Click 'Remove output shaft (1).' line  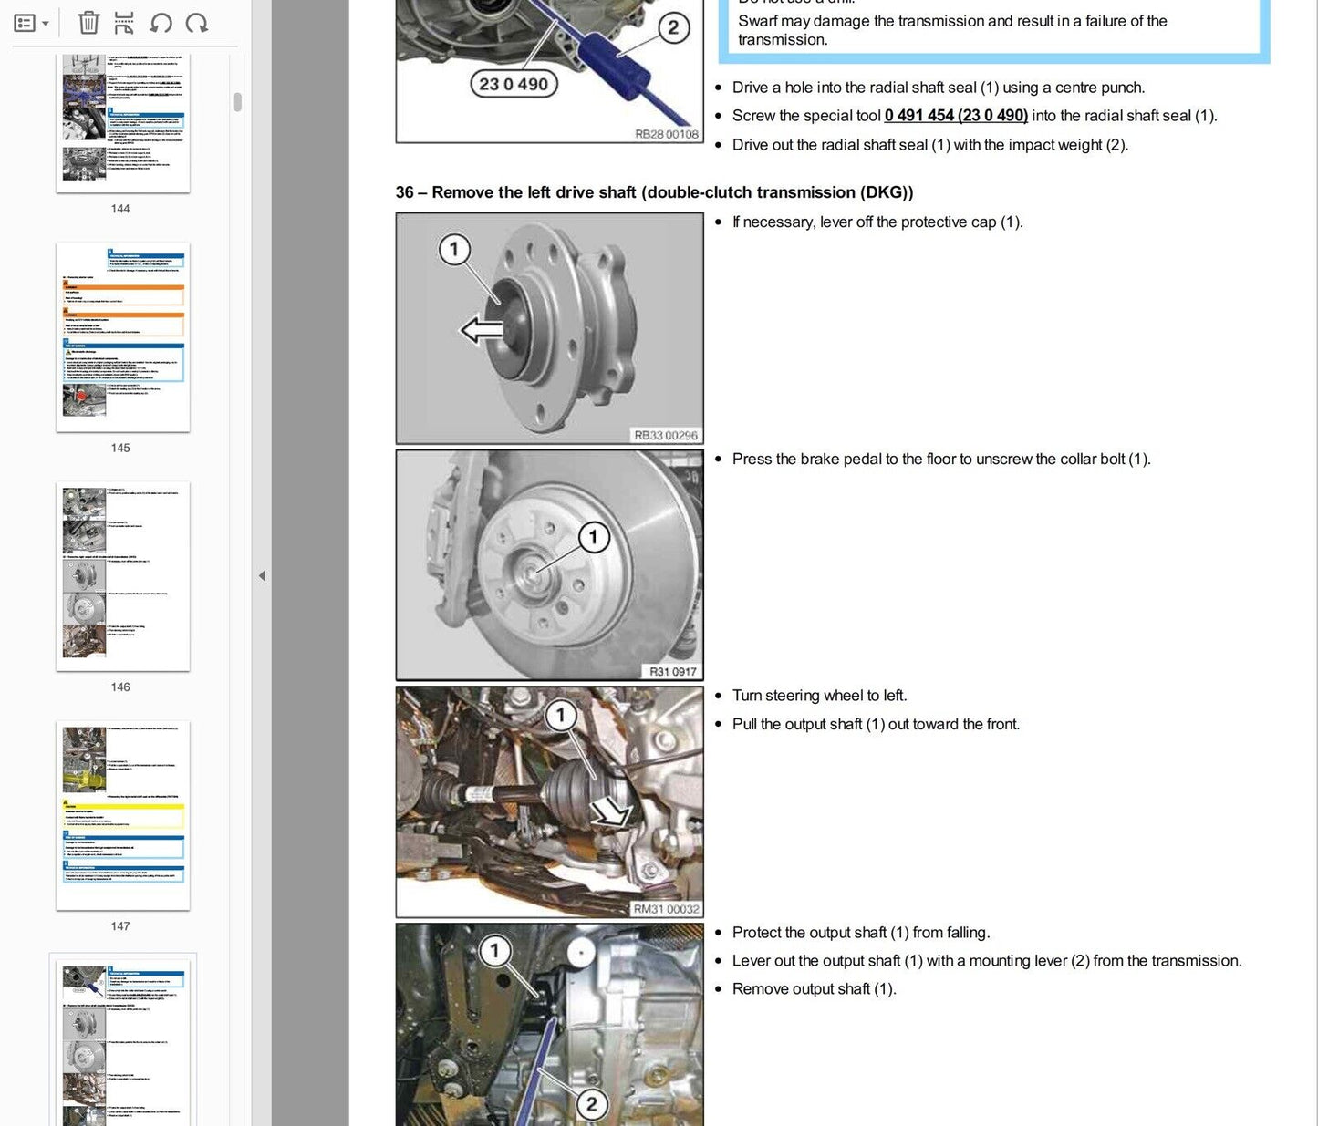(815, 989)
